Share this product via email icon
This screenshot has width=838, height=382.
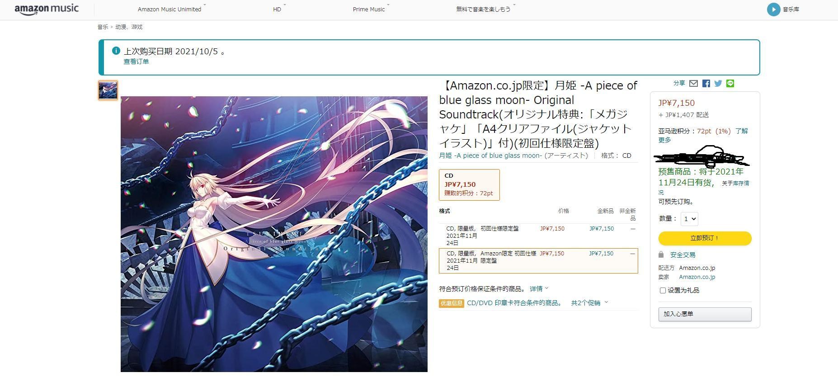pyautogui.click(x=693, y=83)
